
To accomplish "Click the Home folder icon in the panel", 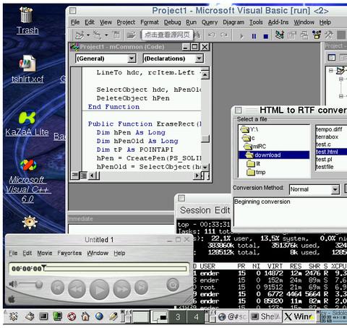I will click(x=85, y=316).
